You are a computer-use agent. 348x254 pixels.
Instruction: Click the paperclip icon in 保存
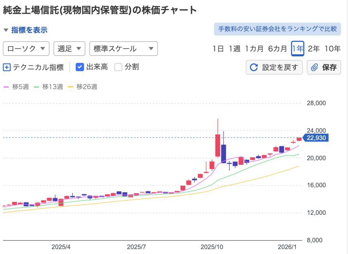point(314,67)
